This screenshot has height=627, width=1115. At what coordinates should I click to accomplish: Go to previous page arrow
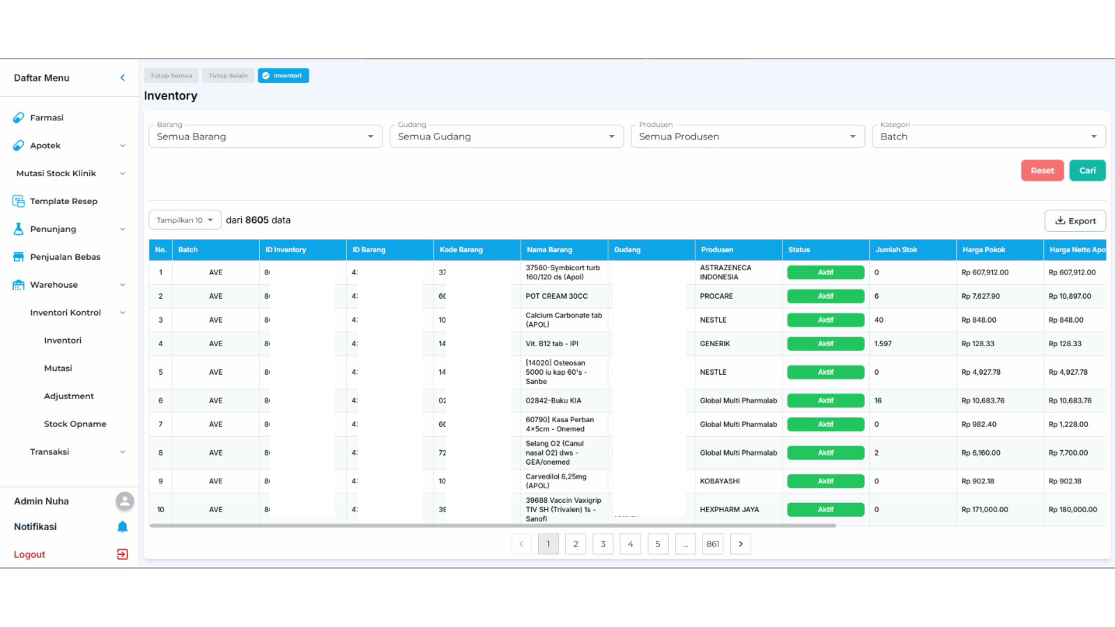click(x=521, y=544)
